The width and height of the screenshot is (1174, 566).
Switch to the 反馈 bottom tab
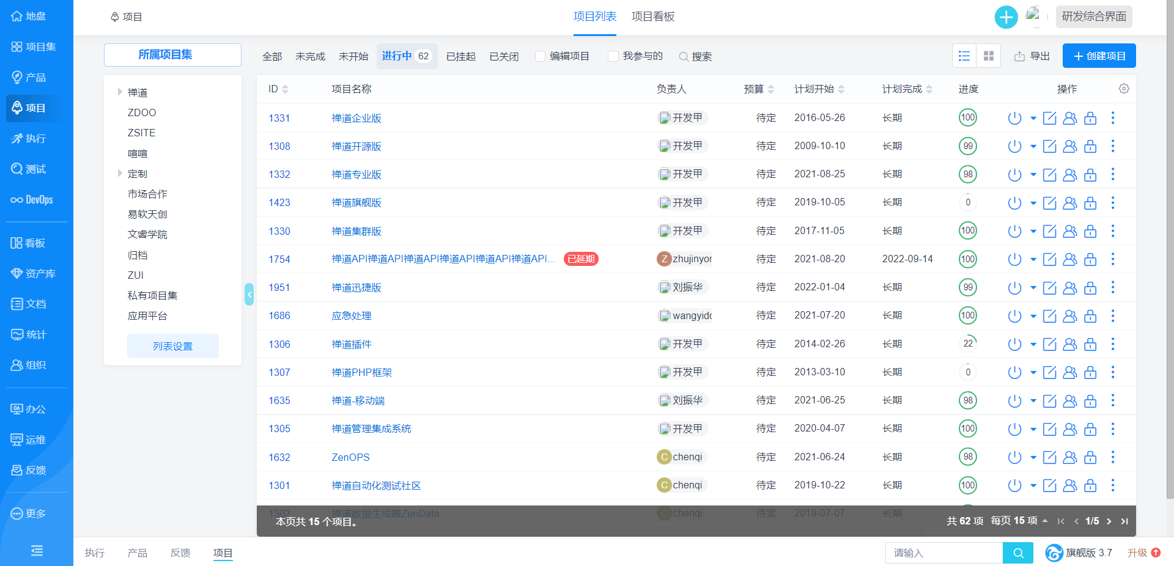180,553
